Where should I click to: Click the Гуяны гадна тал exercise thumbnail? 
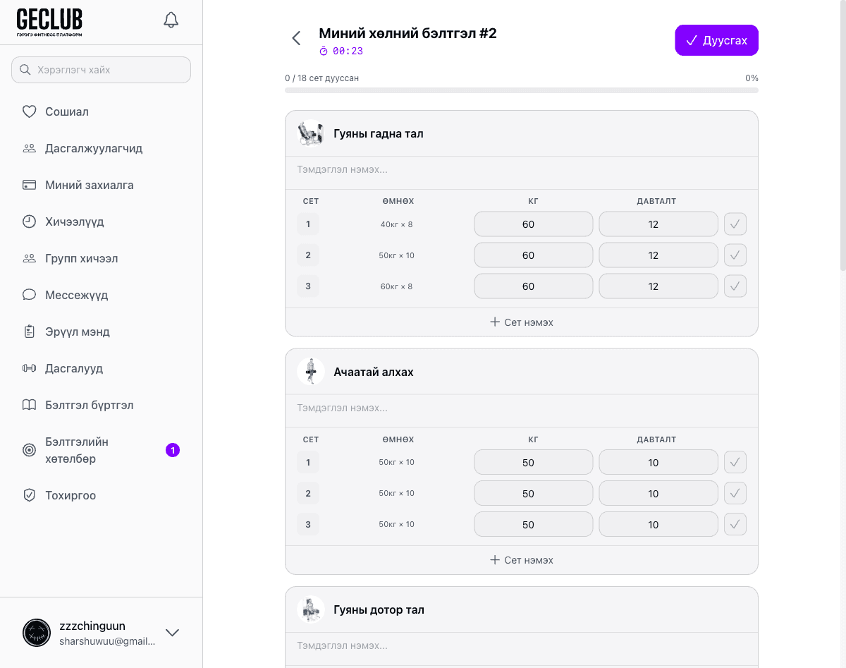tap(310, 133)
